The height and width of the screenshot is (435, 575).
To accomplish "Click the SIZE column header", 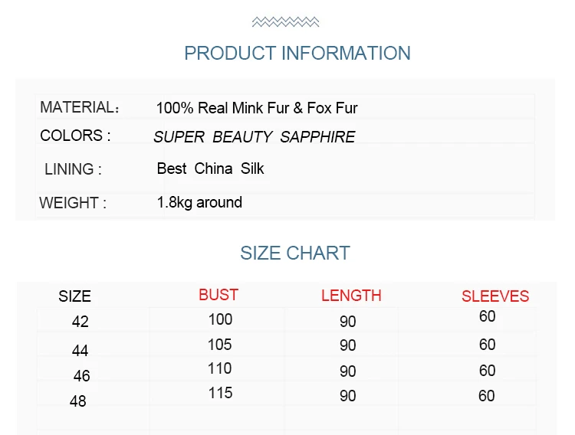I will 75,296.
